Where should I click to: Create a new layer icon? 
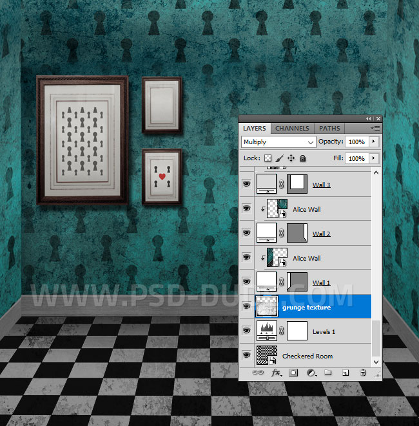346,373
